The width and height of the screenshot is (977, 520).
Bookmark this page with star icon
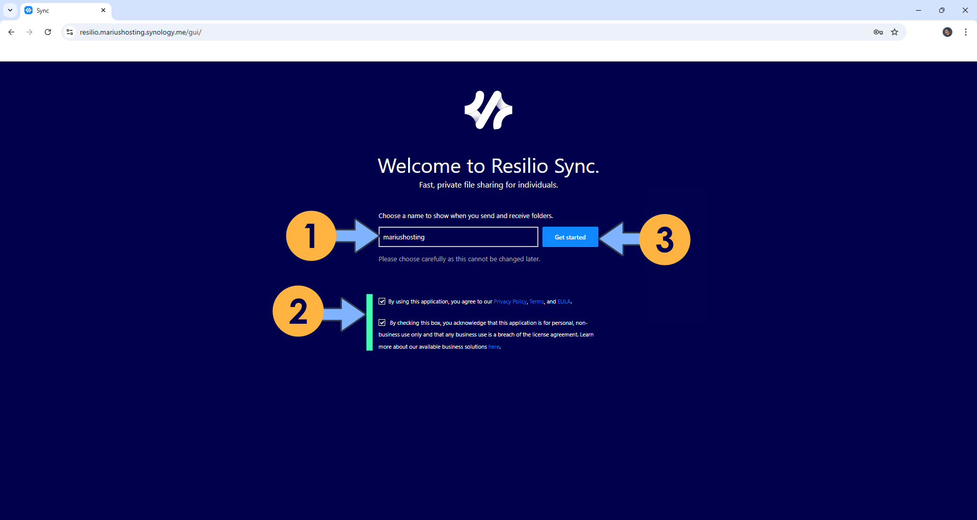point(895,32)
